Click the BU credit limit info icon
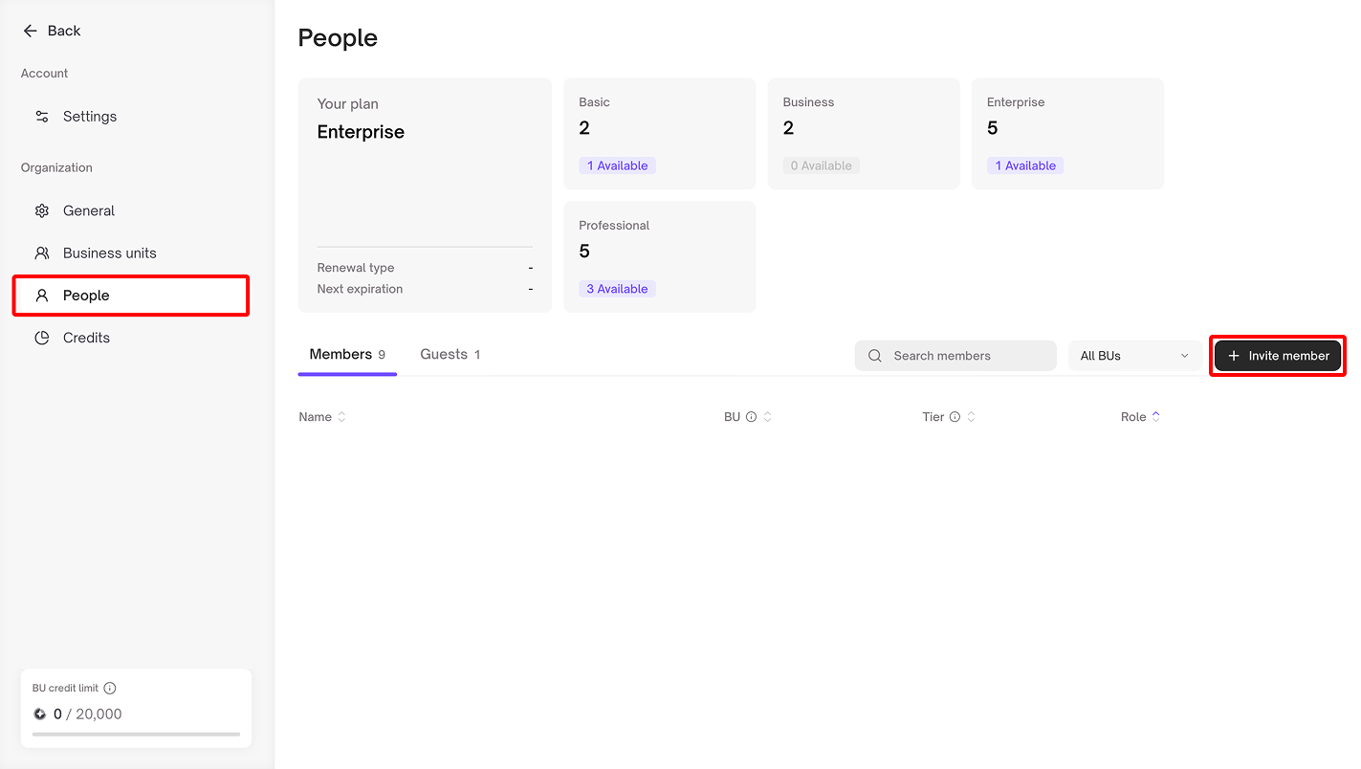The width and height of the screenshot is (1361, 769). click(x=110, y=689)
